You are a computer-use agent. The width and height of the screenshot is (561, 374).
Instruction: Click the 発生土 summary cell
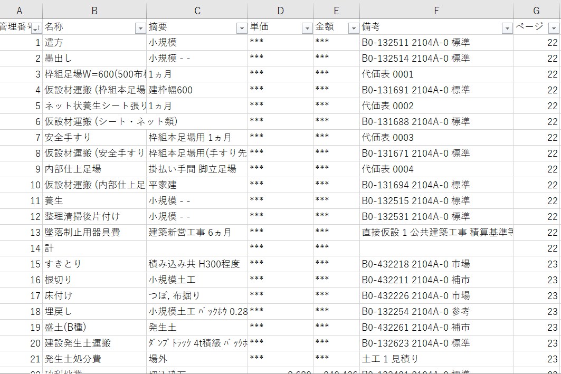click(197, 327)
